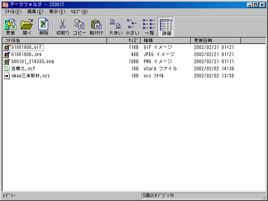Select the 詳細 details view button

pos(166,26)
